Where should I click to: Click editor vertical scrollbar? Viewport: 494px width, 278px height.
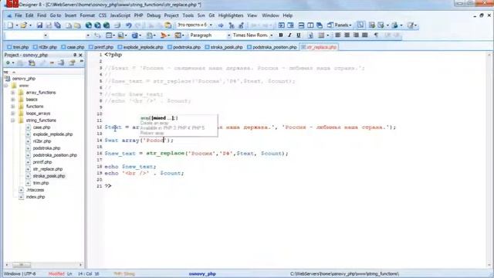(489, 159)
